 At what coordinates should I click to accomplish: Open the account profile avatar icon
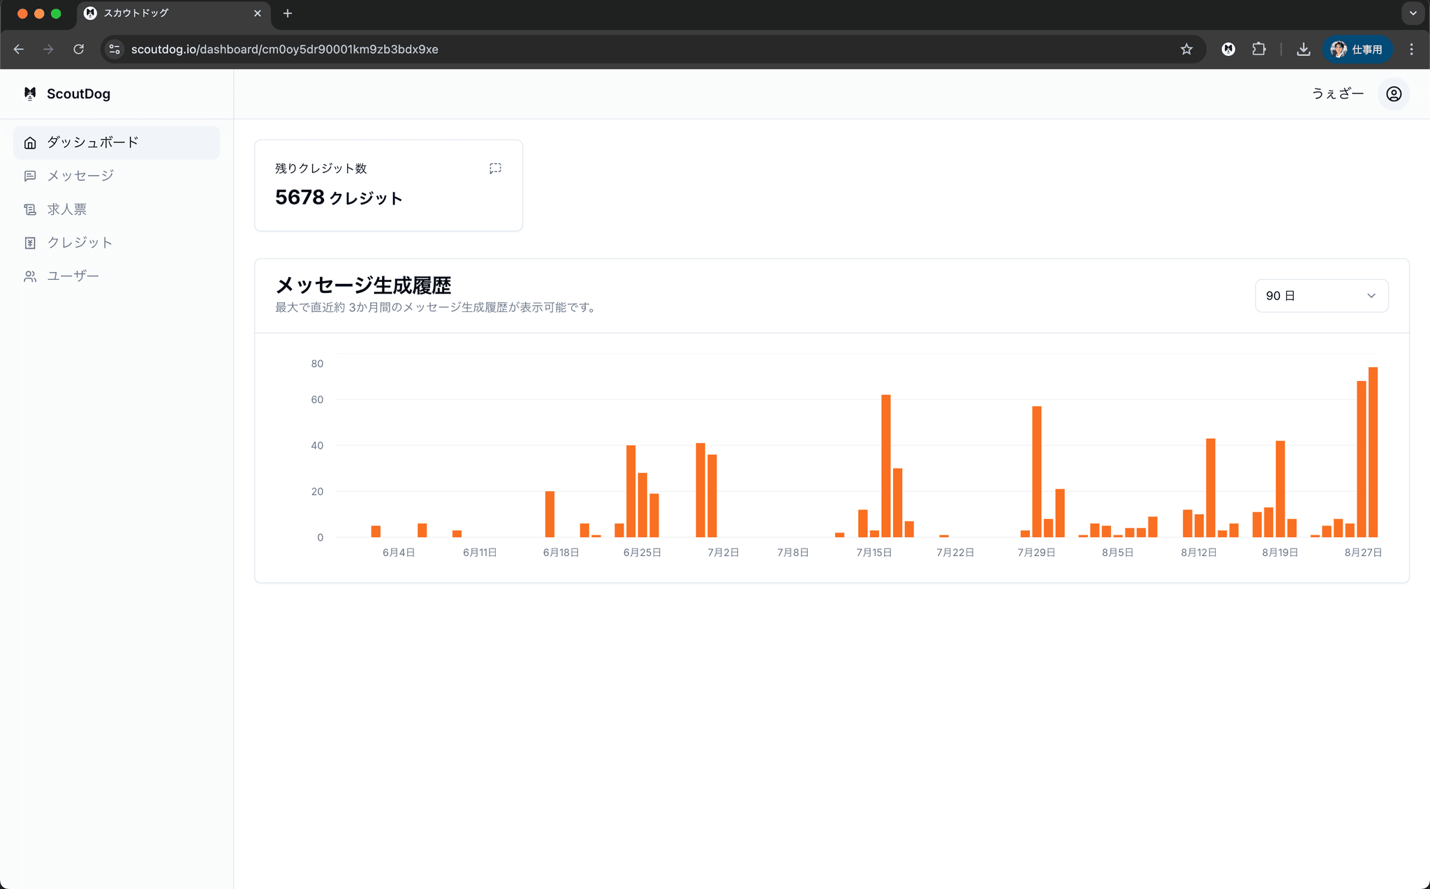(1393, 94)
